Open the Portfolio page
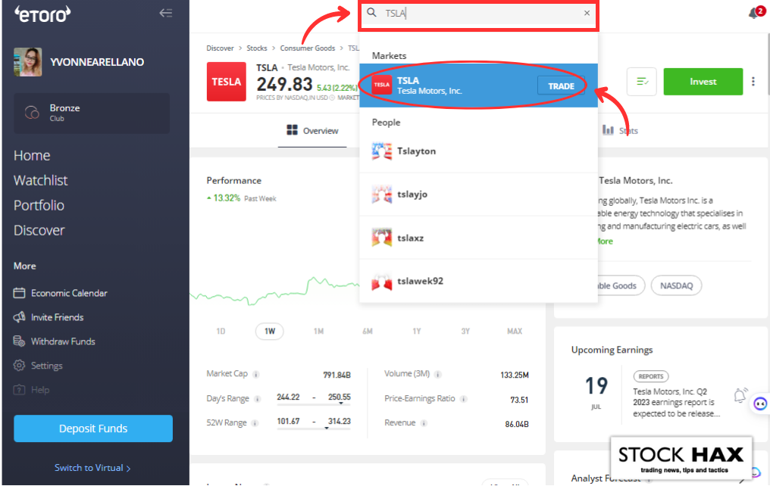The height and width of the screenshot is (486, 770). click(39, 205)
